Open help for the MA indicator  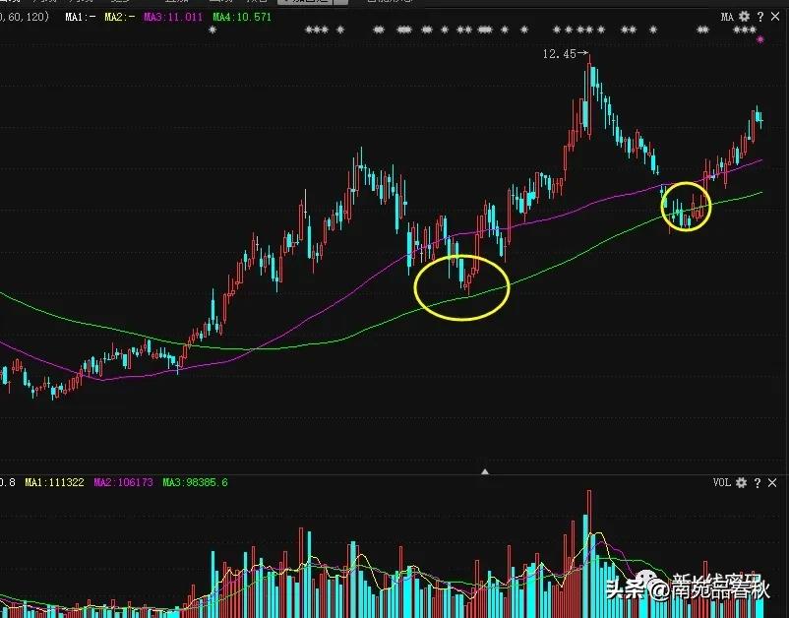[760, 17]
